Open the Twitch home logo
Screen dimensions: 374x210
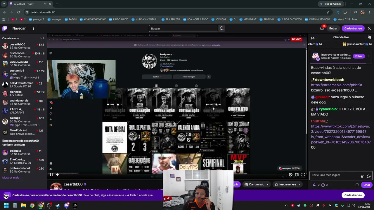coord(5,28)
